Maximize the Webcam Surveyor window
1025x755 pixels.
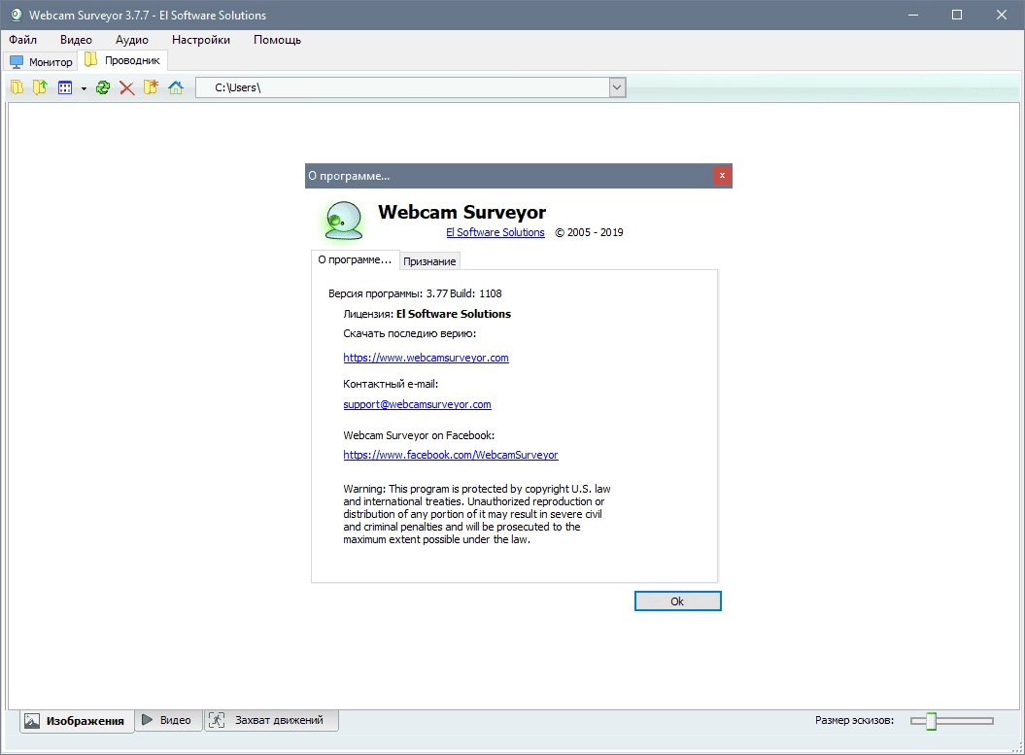[x=956, y=15]
